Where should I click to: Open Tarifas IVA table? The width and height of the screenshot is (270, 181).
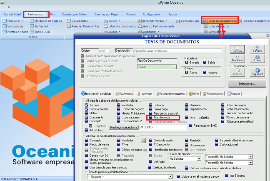click(39, 26)
